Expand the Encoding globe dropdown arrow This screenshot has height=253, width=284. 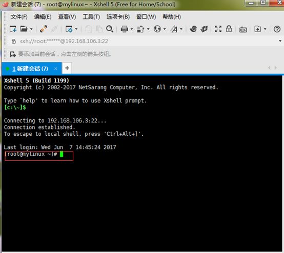[x=165, y=29]
